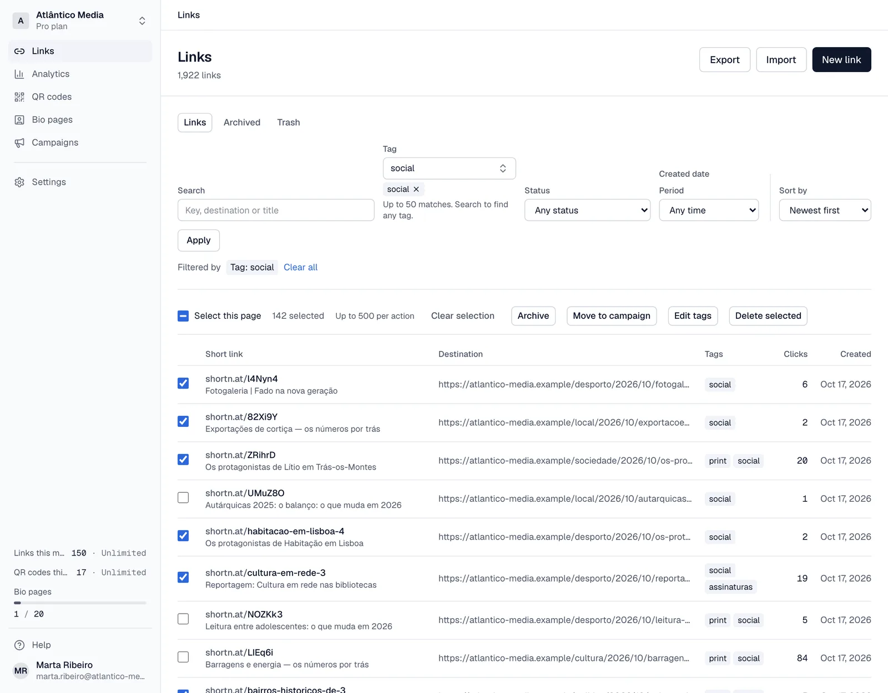This screenshot has width=888, height=693.
Task: Open QR codes sidebar icon
Action: pyautogui.click(x=19, y=97)
